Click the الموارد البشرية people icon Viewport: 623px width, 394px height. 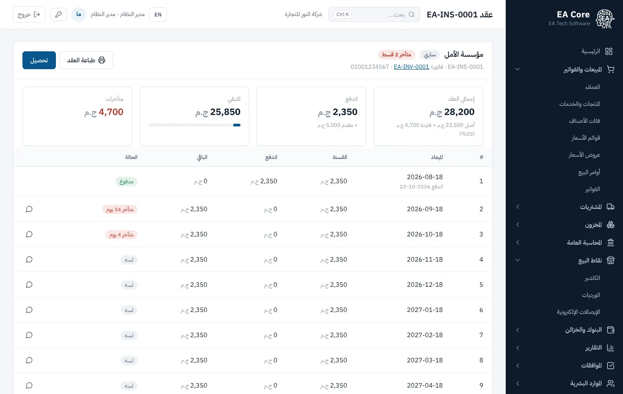coord(610,383)
